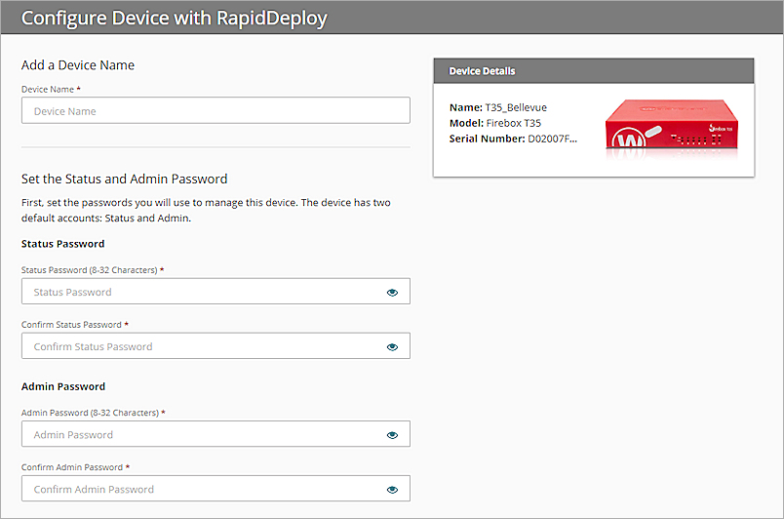Click the truncated Serial Number value
The width and height of the screenshot is (784, 519).
tap(553, 140)
